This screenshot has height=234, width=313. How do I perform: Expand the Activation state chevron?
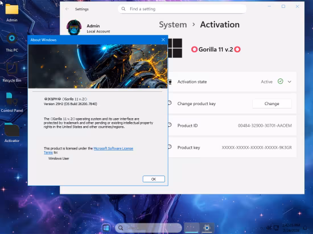(x=290, y=82)
